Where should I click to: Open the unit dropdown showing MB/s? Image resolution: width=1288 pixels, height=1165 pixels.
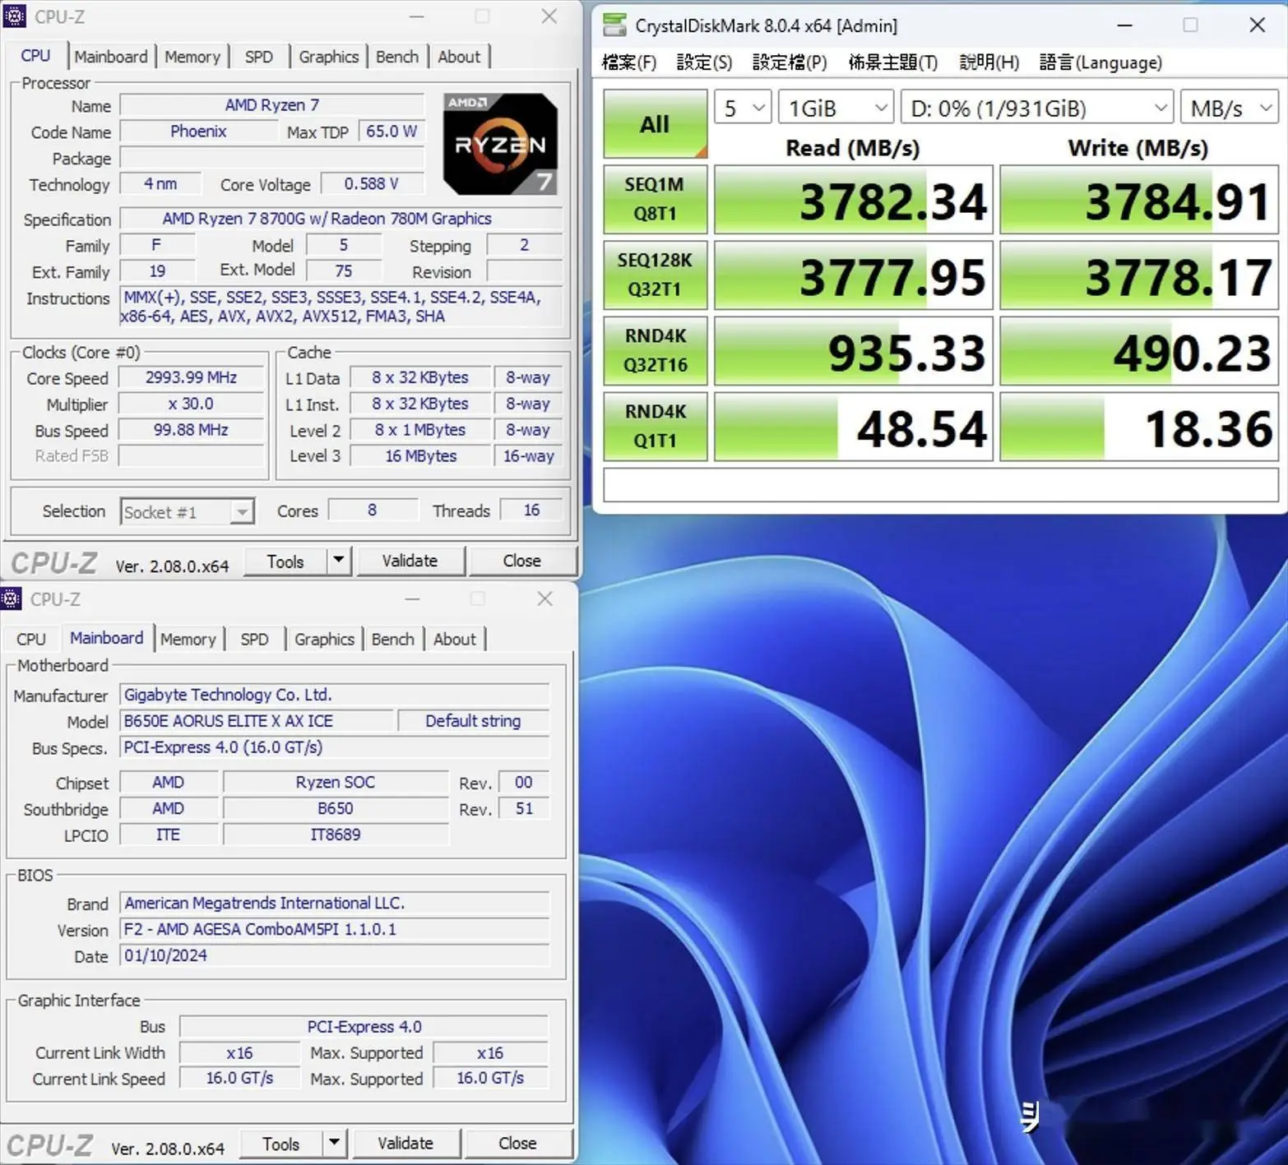(1230, 108)
